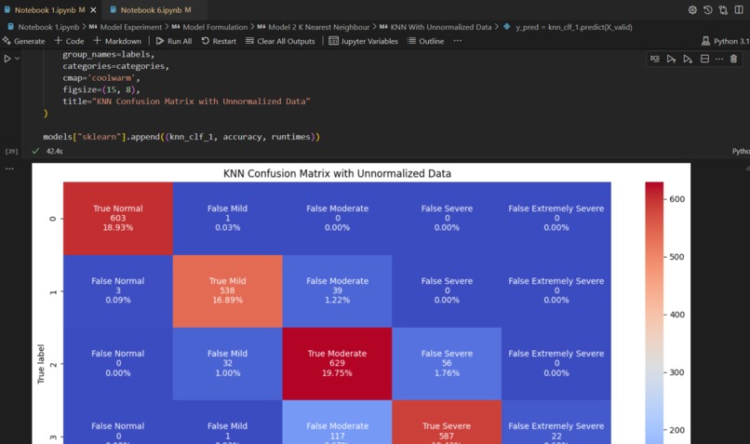This screenshot has width=750, height=444.
Task: Click execution count [29] label
Action: 11,151
